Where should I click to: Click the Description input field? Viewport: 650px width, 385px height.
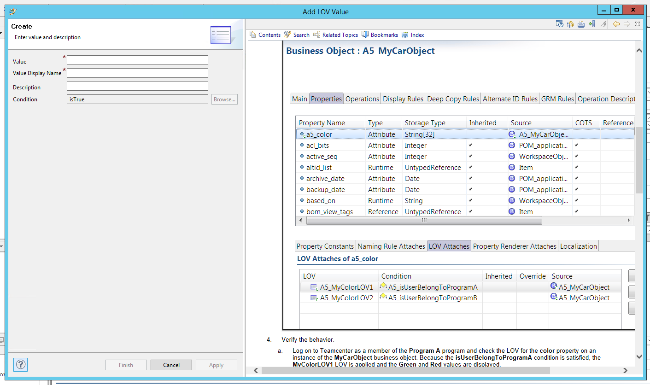click(x=137, y=86)
